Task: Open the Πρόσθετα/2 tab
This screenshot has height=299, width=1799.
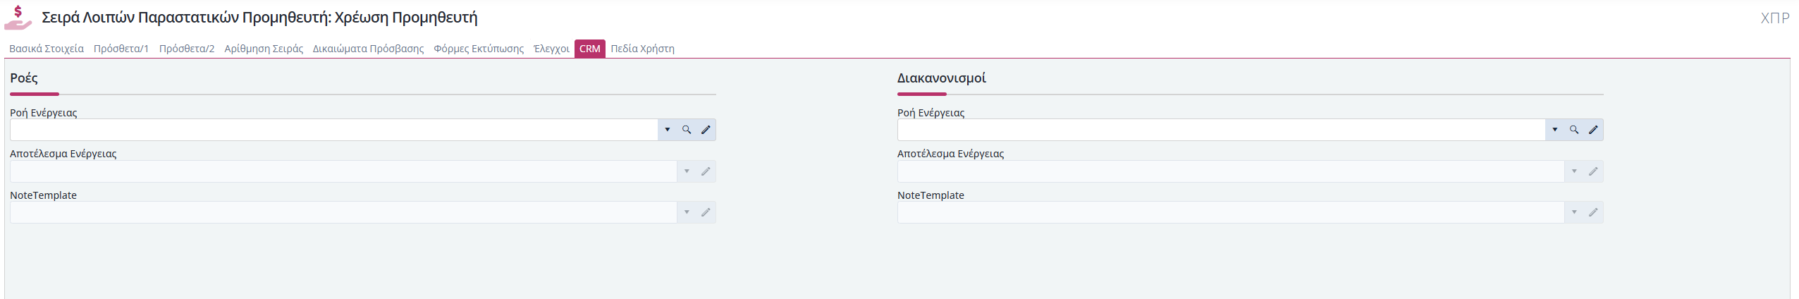Action: tap(187, 49)
